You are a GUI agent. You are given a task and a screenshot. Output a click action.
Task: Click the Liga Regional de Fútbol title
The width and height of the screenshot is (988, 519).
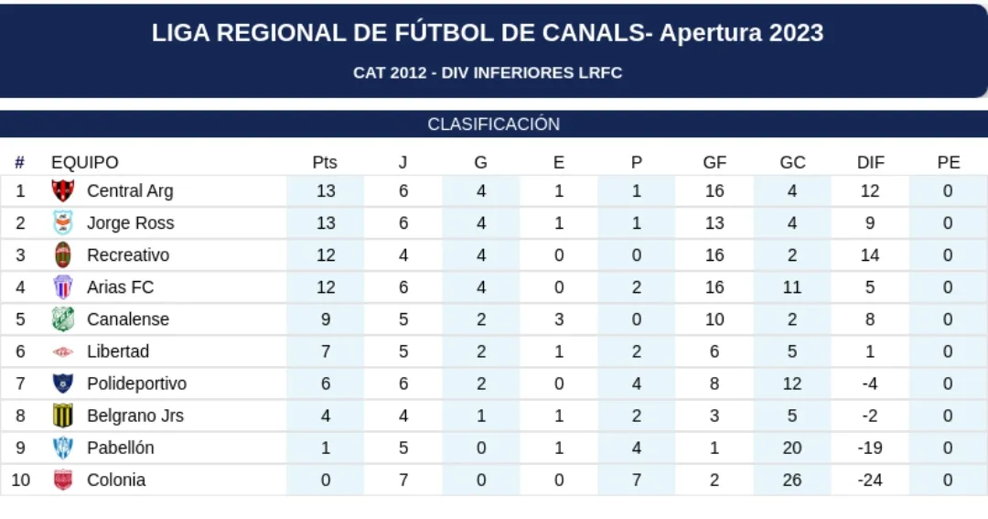pyautogui.click(x=488, y=33)
